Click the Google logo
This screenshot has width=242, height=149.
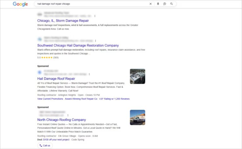(x=20, y=4)
